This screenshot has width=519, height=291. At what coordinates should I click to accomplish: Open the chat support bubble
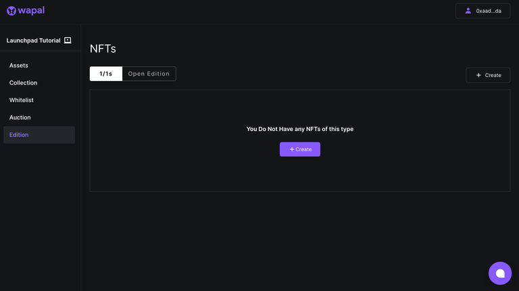[500, 273]
